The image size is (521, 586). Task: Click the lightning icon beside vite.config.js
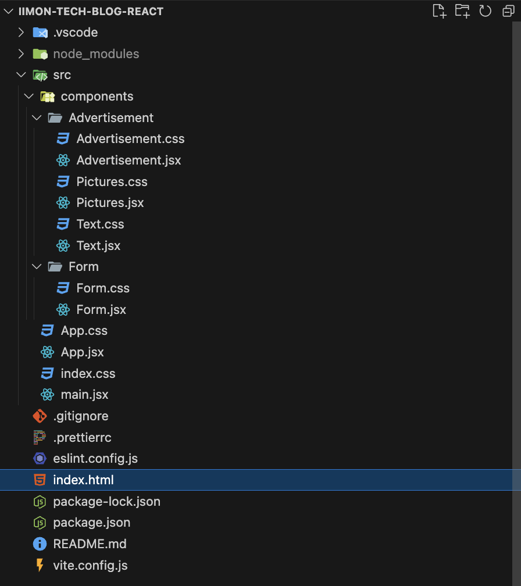(40, 565)
